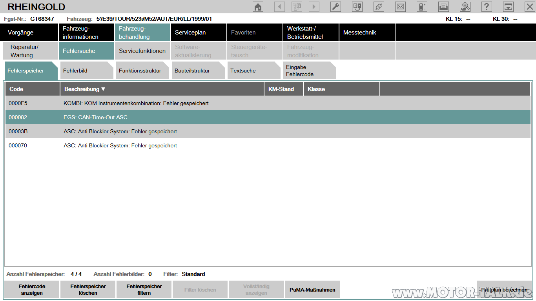Screen dimensions: 536x301
Task: Sort by the Beschreibung column header
Action: pyautogui.click(x=162, y=89)
